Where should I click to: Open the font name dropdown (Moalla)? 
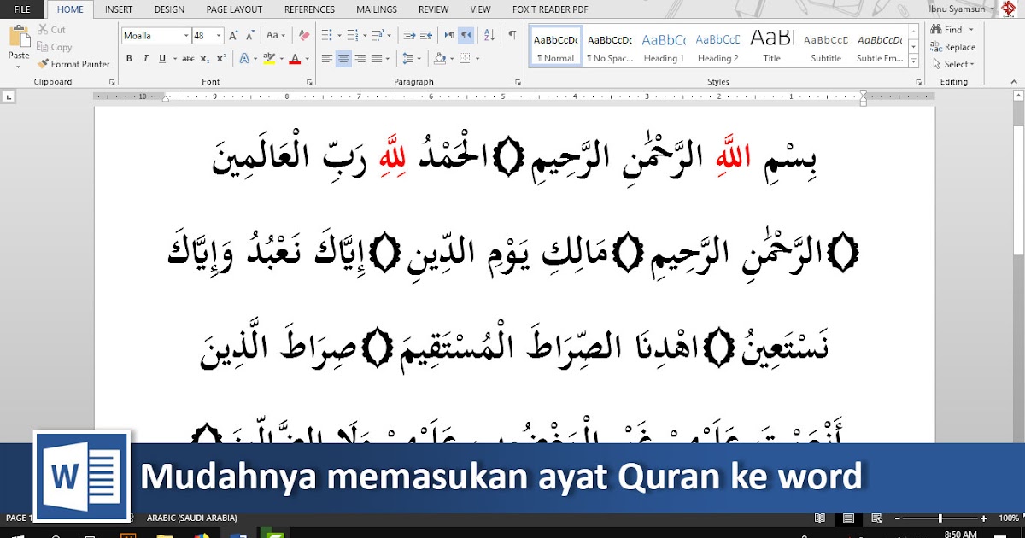[185, 36]
